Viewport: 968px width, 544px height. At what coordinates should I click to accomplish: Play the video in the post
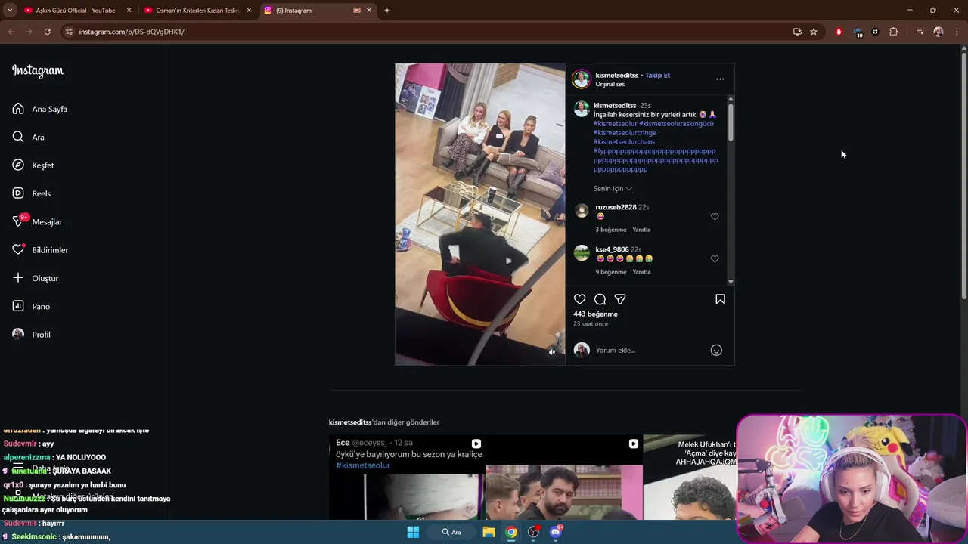point(480,215)
